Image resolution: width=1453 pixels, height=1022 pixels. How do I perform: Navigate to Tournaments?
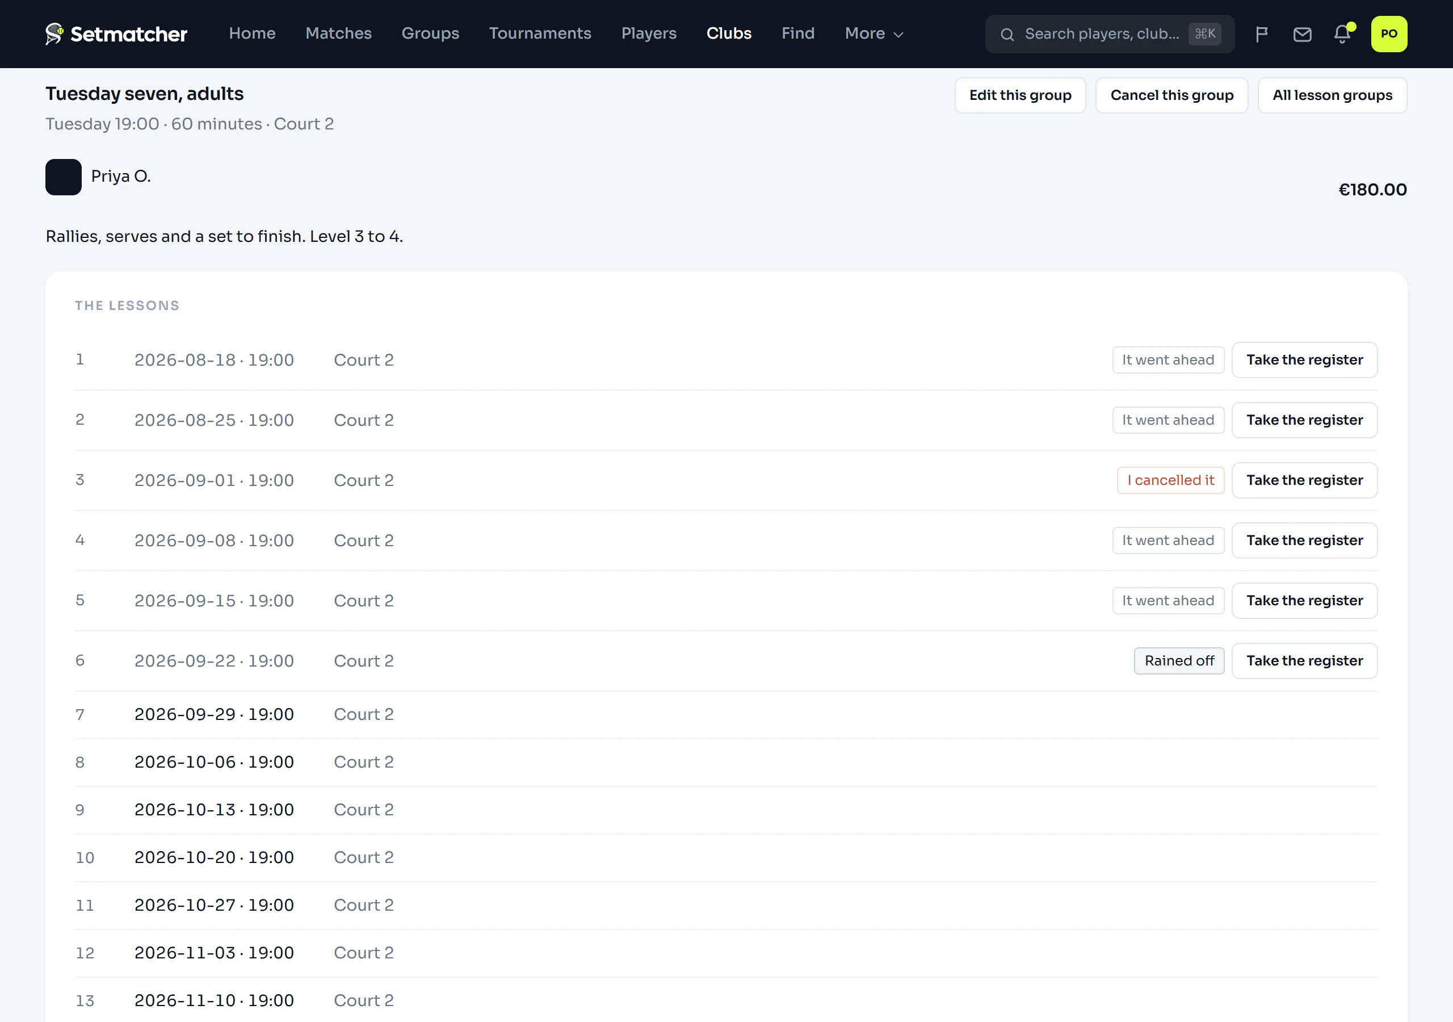[x=540, y=33]
